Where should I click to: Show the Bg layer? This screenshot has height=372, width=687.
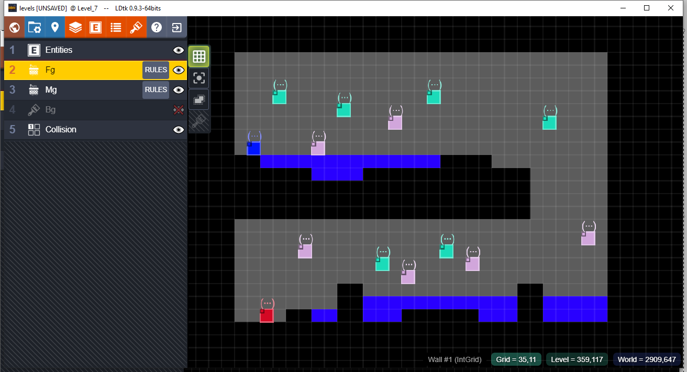(179, 110)
